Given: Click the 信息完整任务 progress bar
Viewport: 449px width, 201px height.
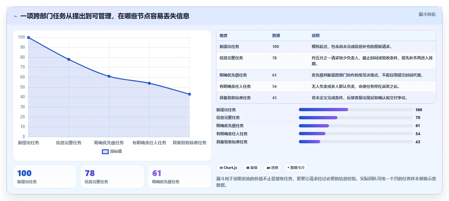Looking at the screenshot, I should [356, 118].
